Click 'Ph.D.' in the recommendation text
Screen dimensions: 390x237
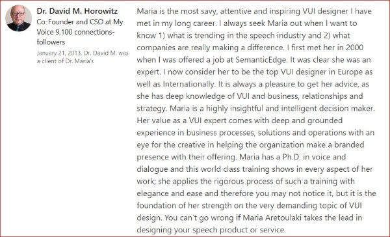291,157
